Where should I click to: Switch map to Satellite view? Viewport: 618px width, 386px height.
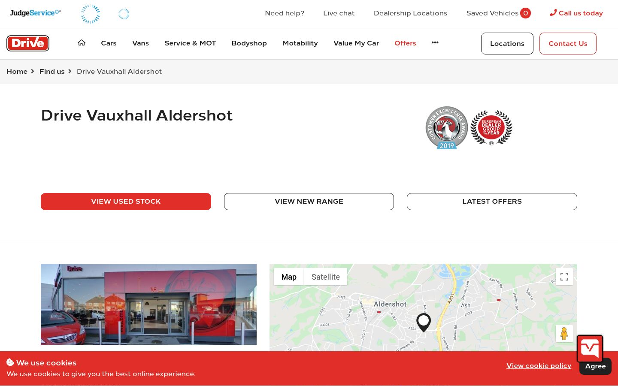pyautogui.click(x=325, y=277)
